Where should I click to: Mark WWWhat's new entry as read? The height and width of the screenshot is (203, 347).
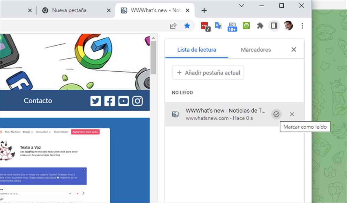[x=276, y=114]
